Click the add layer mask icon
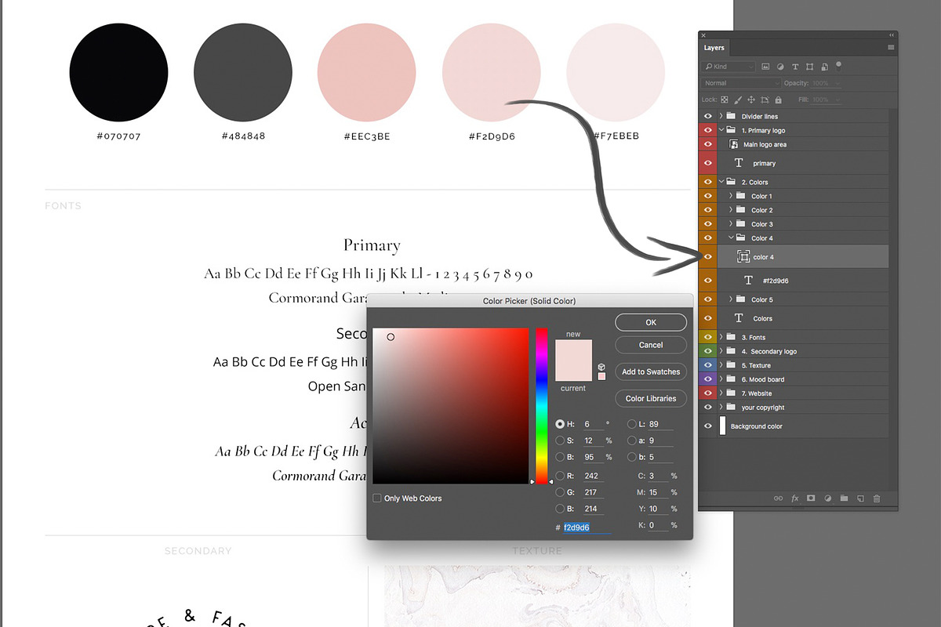This screenshot has width=941, height=627. point(812,498)
